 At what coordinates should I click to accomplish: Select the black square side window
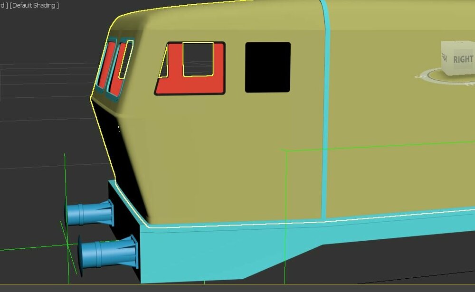[x=268, y=67]
